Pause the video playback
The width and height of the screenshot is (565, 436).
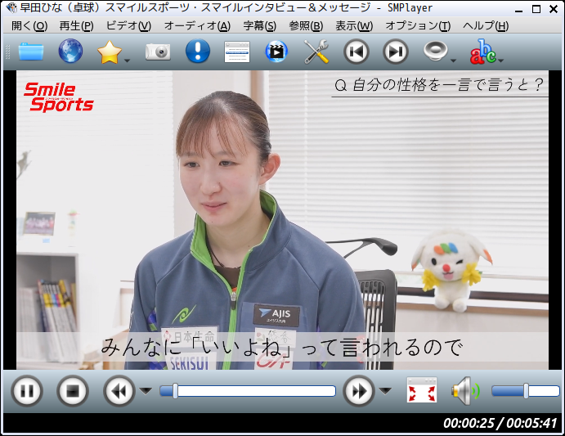(x=27, y=391)
